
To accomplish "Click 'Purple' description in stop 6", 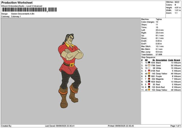I will (159, 76).
